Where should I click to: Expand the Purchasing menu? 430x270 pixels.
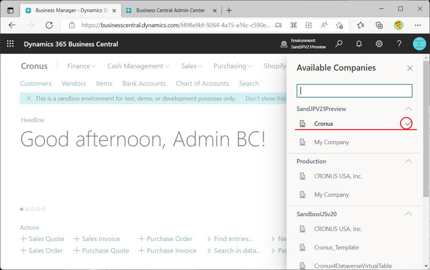click(233, 66)
